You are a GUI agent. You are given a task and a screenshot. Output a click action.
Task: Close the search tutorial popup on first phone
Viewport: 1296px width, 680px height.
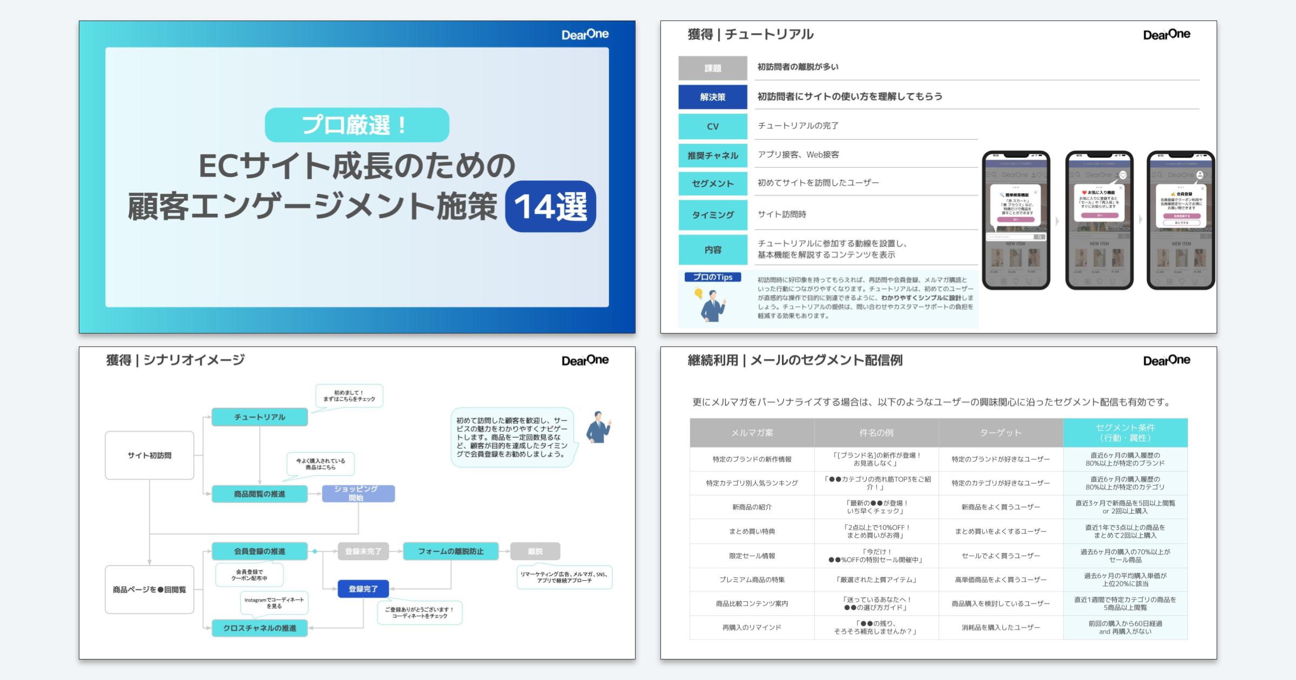1035,192
